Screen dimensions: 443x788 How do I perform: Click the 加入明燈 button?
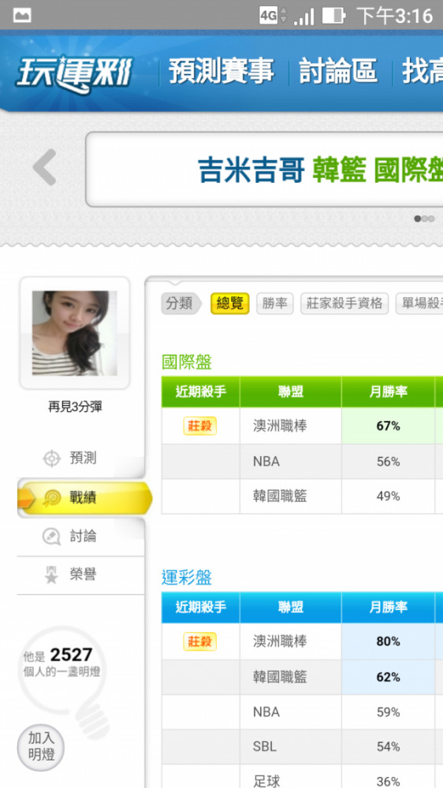tap(41, 747)
